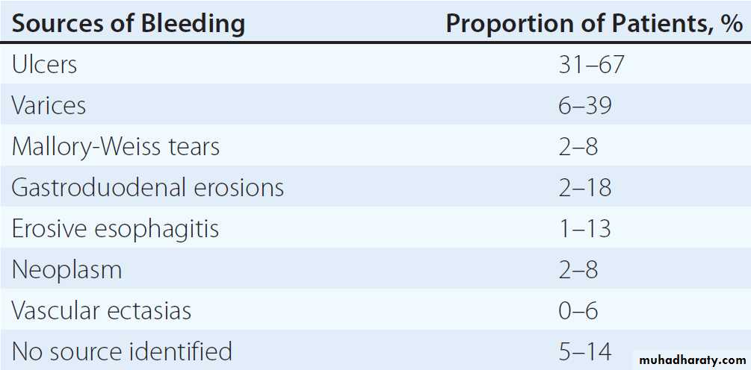Select the Ulcers row label
The width and height of the screenshot is (751, 370).
click(44, 65)
